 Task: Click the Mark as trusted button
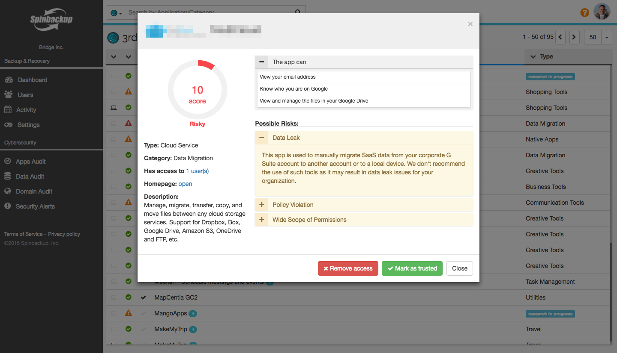412,268
